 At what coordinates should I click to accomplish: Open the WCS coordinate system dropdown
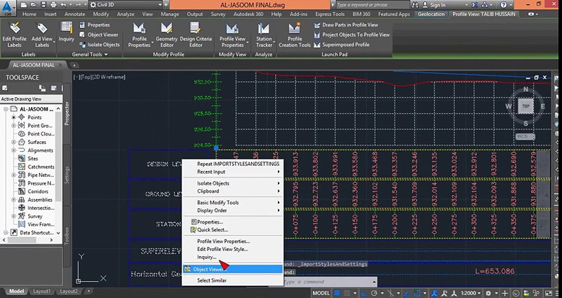pyautogui.click(x=525, y=137)
